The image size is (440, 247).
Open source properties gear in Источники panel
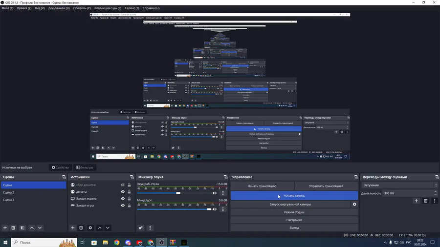click(x=90, y=227)
